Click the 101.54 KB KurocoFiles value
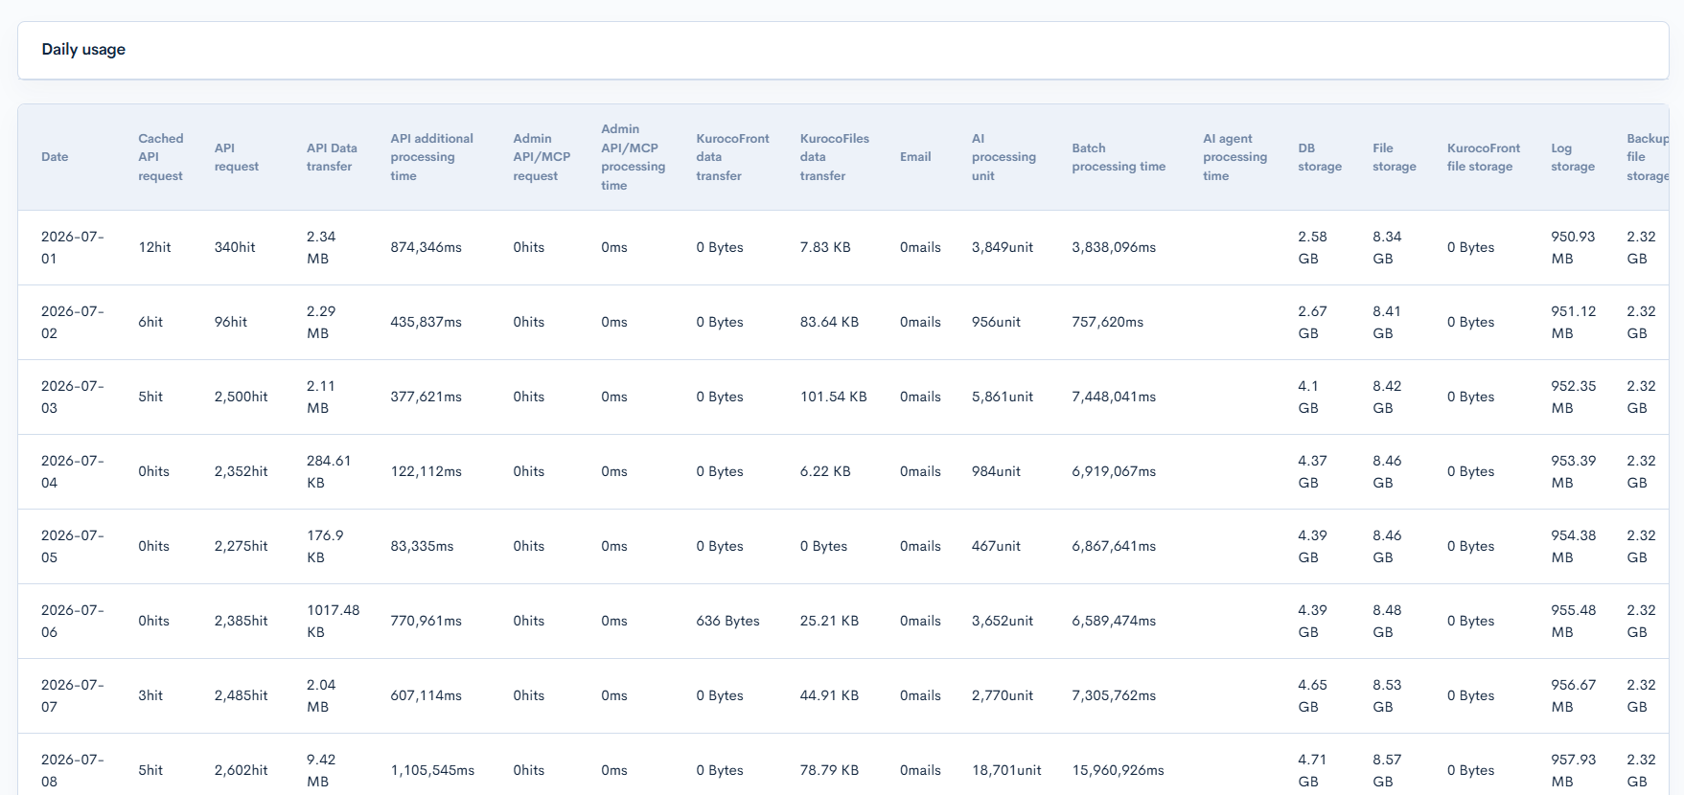The image size is (1684, 795). click(x=833, y=397)
